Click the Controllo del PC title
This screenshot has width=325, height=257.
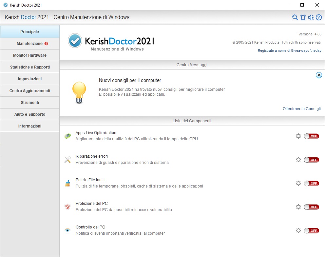pos(90,227)
